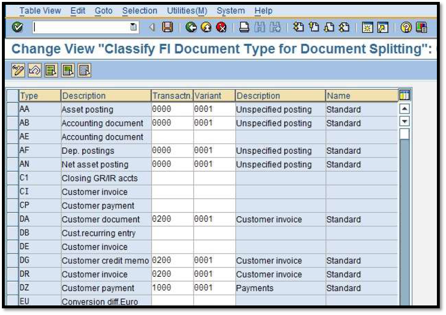Click 'Cust.recurring entry' description
The width and height of the screenshot is (446, 315).
[99, 233]
